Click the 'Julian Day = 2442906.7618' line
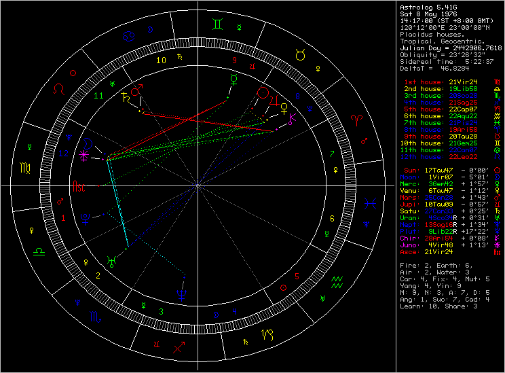505x373 pixels. (x=451, y=48)
